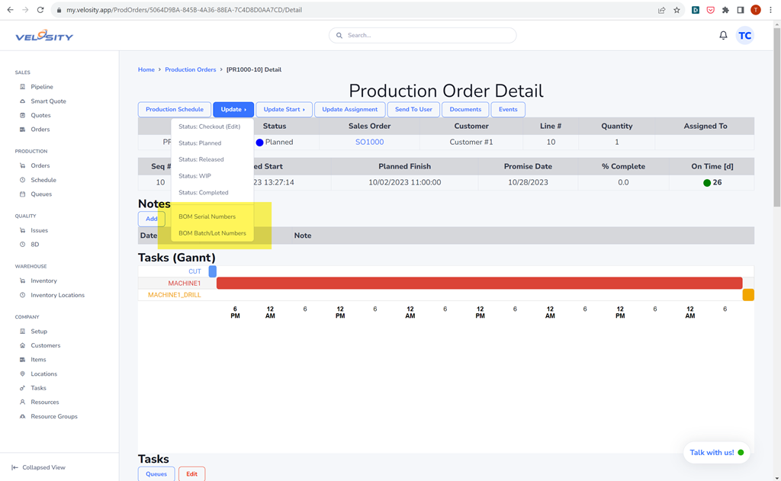Open the TC user avatar menu
This screenshot has width=781, height=481.
tap(744, 36)
